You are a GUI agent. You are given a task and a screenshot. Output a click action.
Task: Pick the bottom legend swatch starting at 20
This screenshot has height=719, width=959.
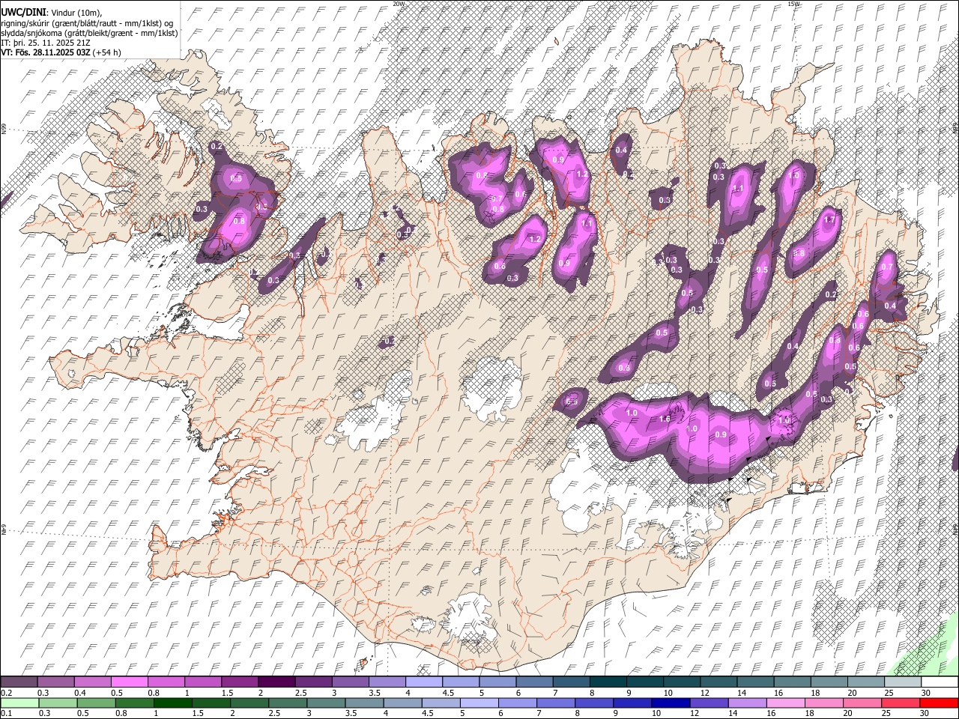coord(863,703)
